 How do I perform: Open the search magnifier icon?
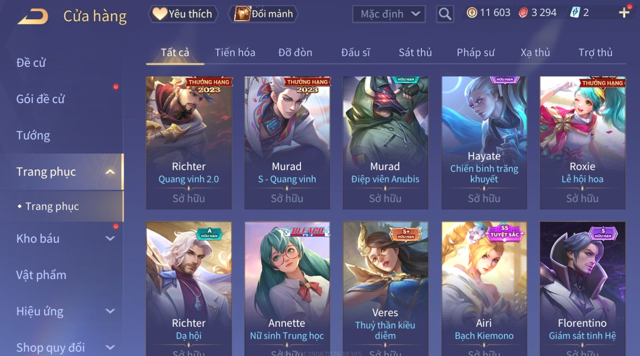[445, 14]
